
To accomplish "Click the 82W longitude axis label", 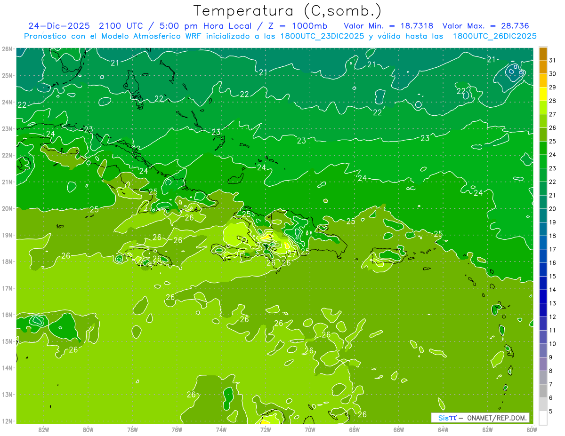I will (43, 429).
